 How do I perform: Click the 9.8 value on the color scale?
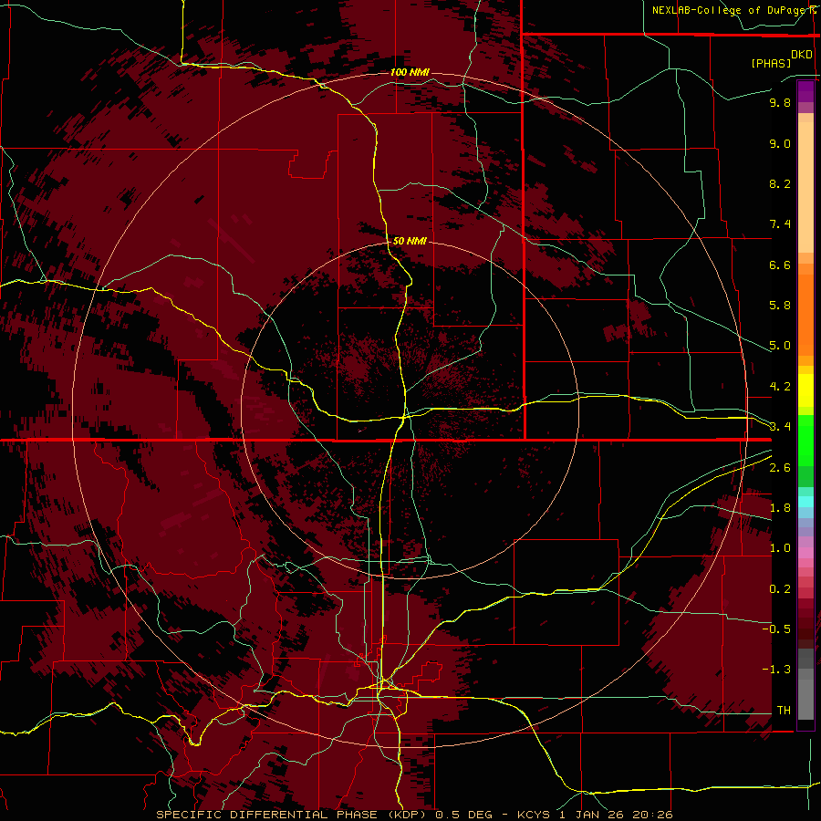click(x=780, y=102)
